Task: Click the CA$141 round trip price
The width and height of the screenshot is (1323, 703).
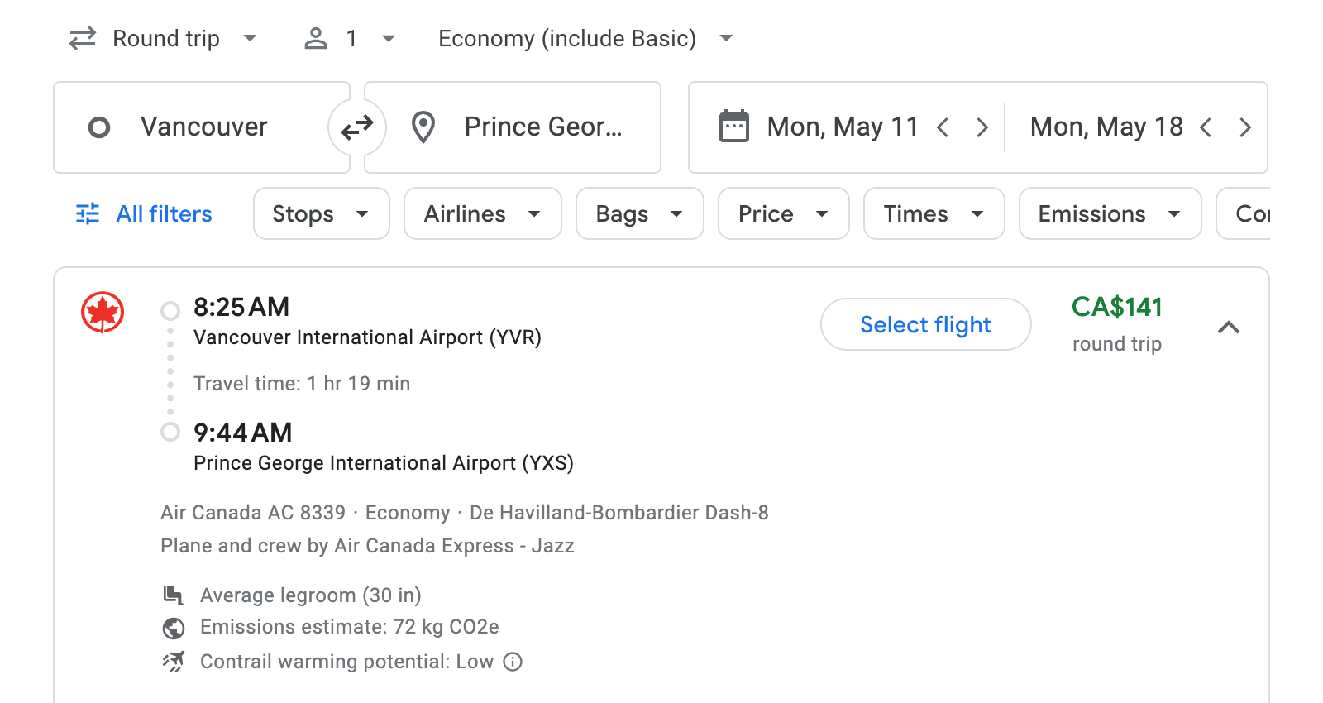Action: 1116,307
